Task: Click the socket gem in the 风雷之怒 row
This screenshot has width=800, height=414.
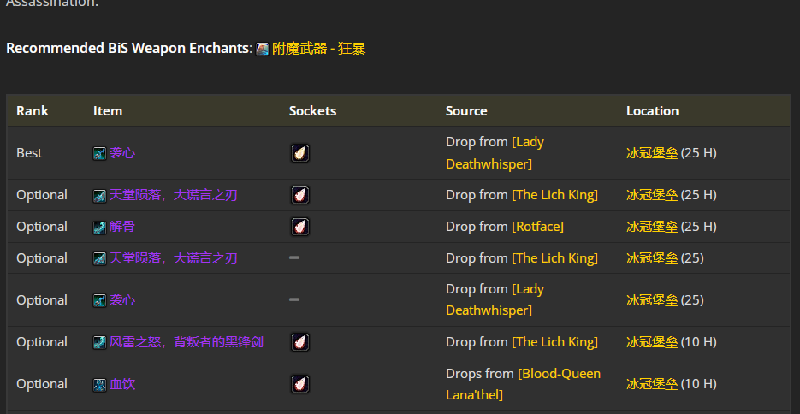Action: pos(299,342)
